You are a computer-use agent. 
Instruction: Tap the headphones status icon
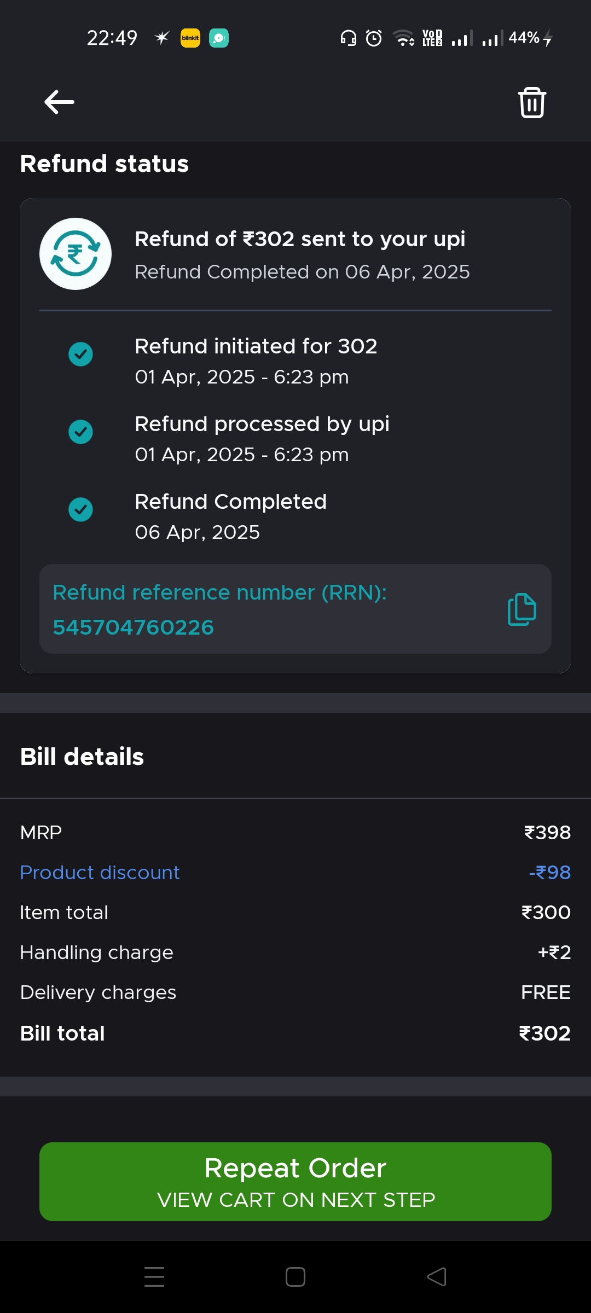(348, 38)
